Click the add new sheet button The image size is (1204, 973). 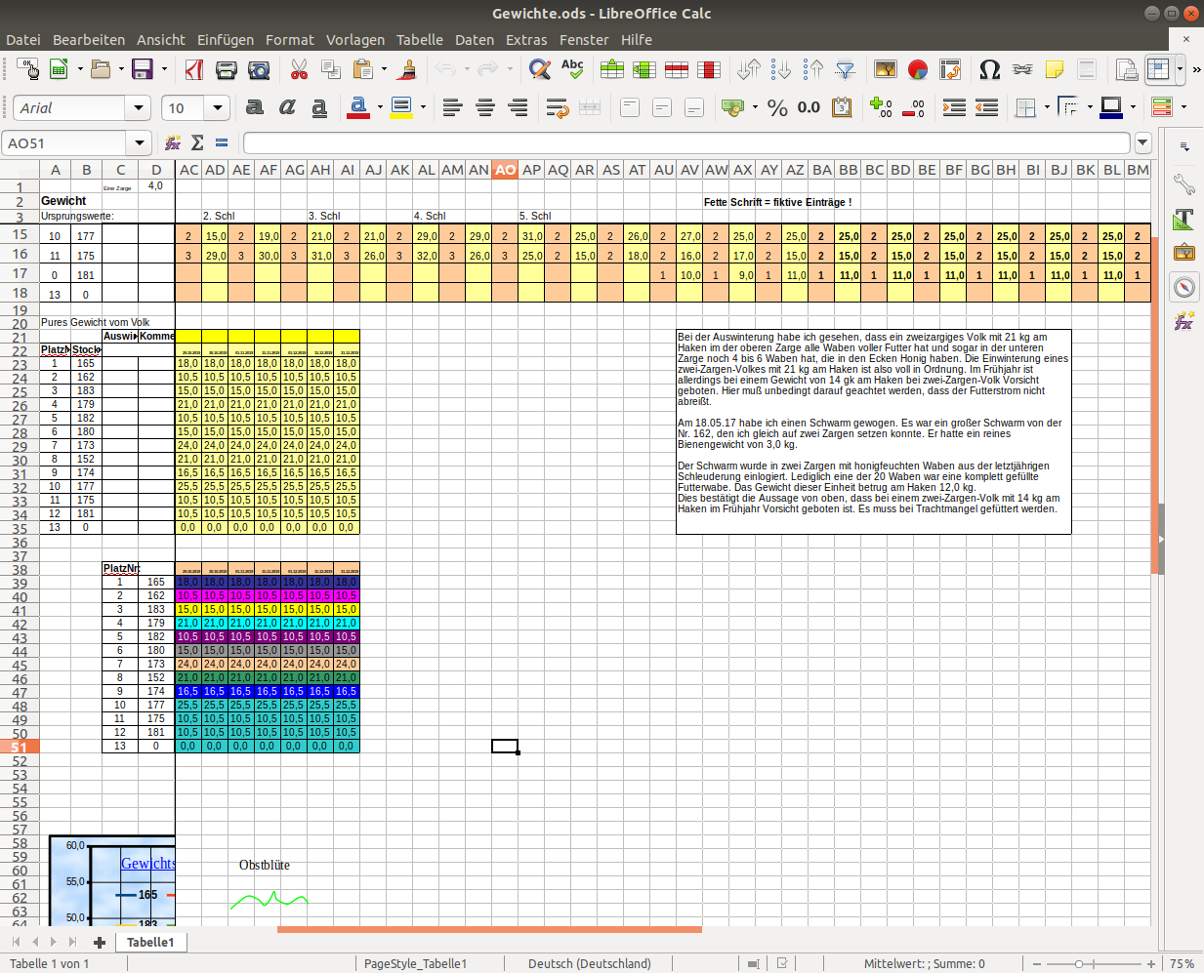(x=99, y=942)
